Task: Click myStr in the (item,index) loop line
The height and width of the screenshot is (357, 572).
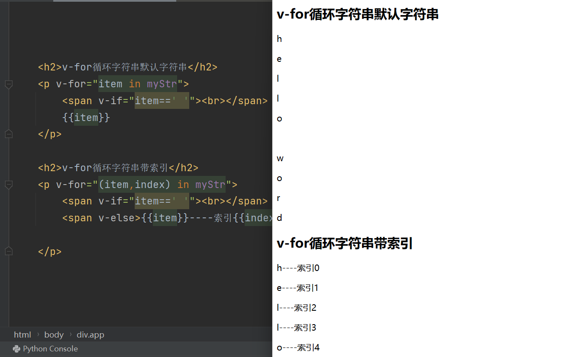Action: pyautogui.click(x=210, y=185)
